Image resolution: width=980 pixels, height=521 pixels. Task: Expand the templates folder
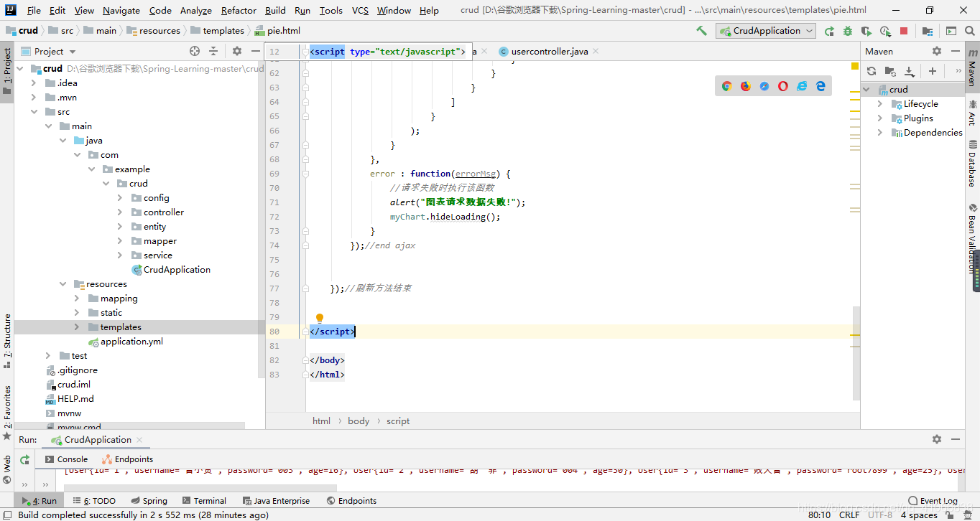click(x=76, y=327)
